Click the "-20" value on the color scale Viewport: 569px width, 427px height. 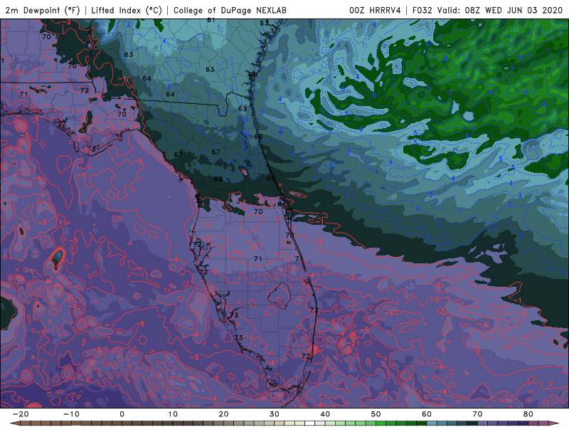(x=21, y=414)
